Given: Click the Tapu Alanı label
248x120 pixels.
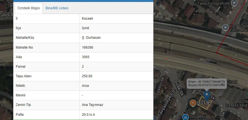Looking at the screenshot, I should click(x=24, y=76).
